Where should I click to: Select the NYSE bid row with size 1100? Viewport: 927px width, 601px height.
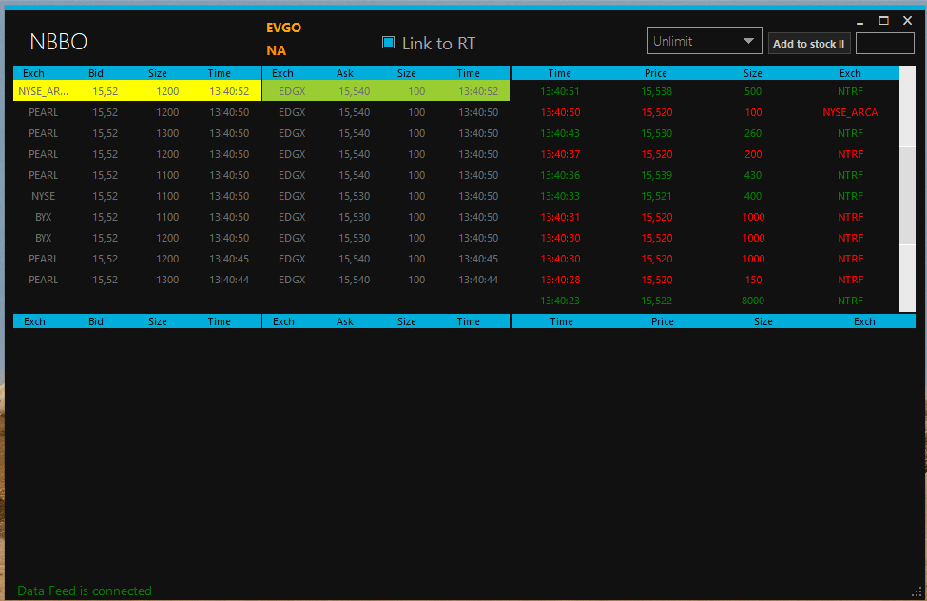click(x=136, y=196)
